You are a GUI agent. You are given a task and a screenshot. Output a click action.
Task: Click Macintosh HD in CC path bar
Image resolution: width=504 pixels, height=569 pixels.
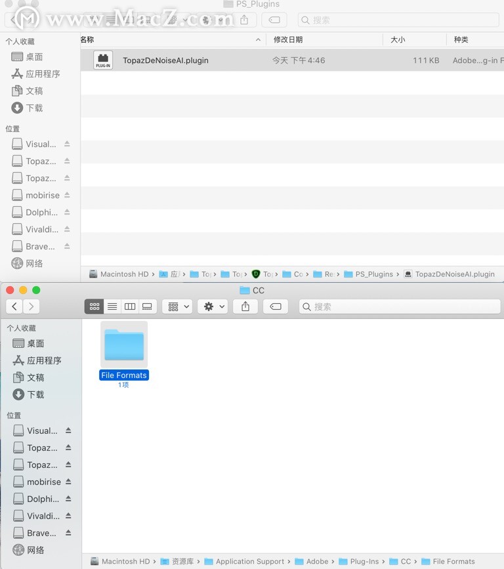[120, 561]
